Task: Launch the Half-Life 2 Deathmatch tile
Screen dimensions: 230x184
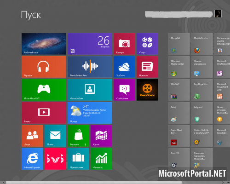Action: coord(202,136)
